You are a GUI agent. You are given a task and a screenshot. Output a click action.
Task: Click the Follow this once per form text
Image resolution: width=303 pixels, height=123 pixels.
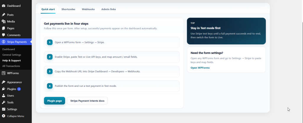tap(101, 29)
